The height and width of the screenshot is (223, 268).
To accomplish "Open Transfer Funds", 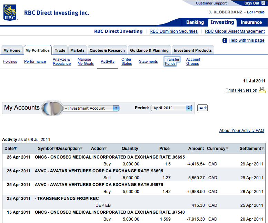I will tap(172, 61).
